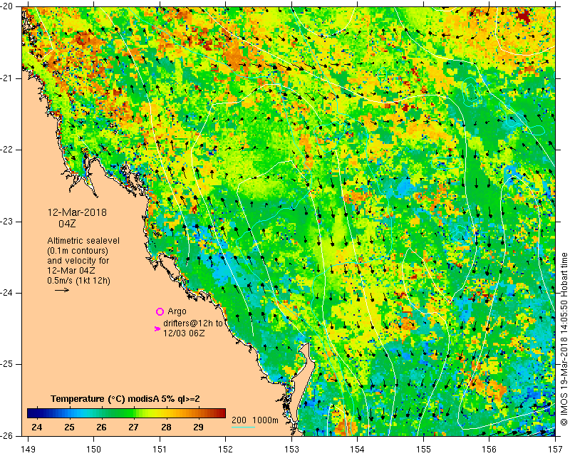
Task: Click the '200 1000m' depth legend label
Action: point(255,420)
